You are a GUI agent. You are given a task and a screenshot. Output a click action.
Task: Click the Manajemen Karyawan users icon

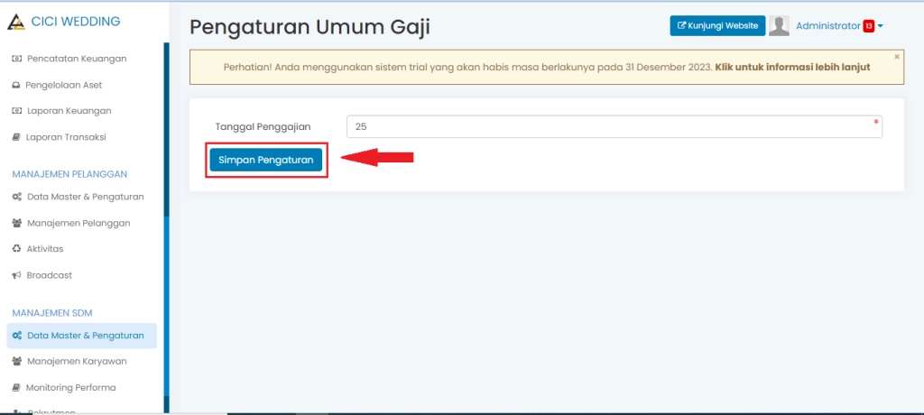[17, 362]
